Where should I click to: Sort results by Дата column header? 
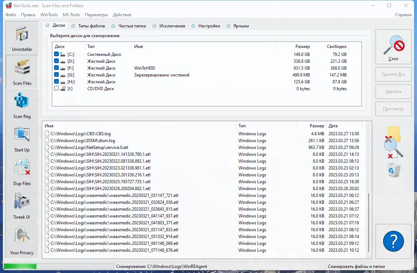[344, 126]
